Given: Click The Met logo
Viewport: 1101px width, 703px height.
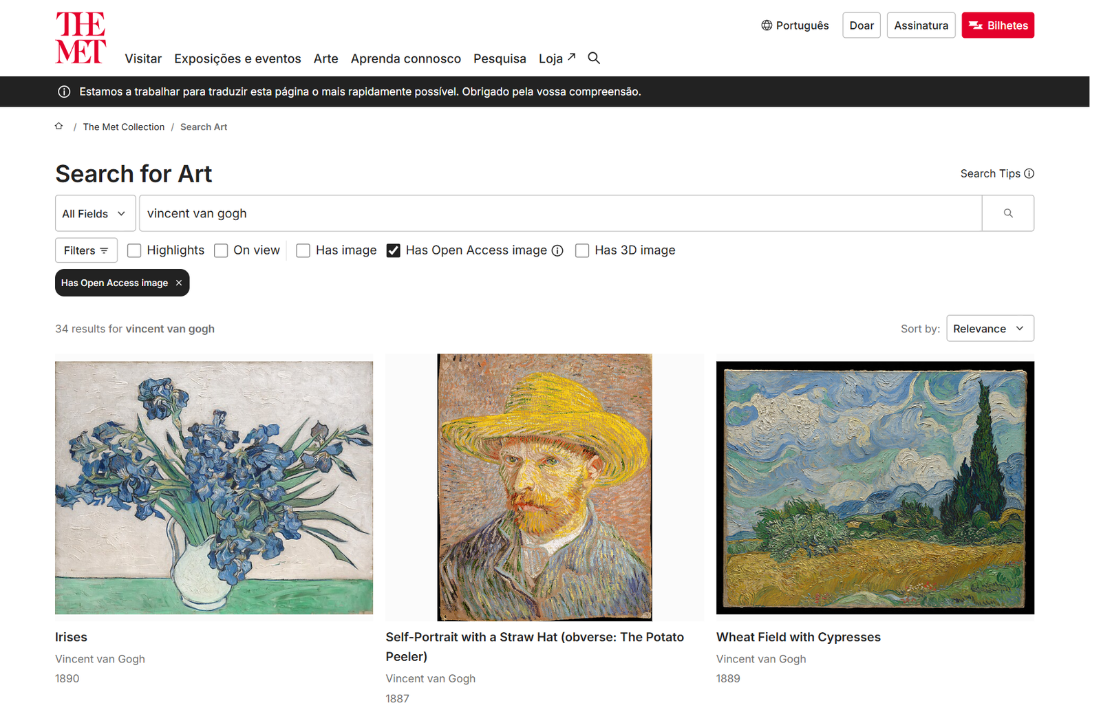Looking at the screenshot, I should tap(81, 38).
